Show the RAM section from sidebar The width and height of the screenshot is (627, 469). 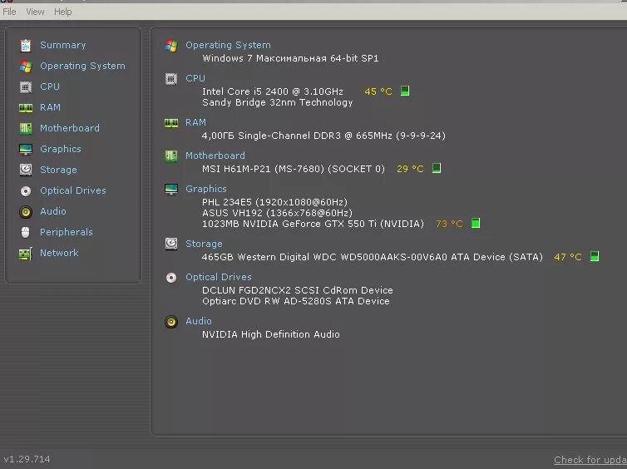(51, 107)
